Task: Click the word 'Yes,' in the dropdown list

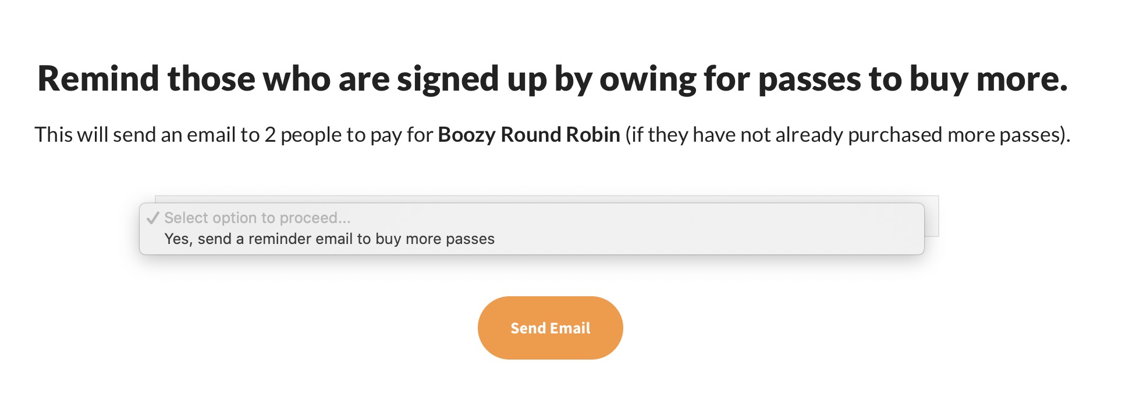Action: 178,239
